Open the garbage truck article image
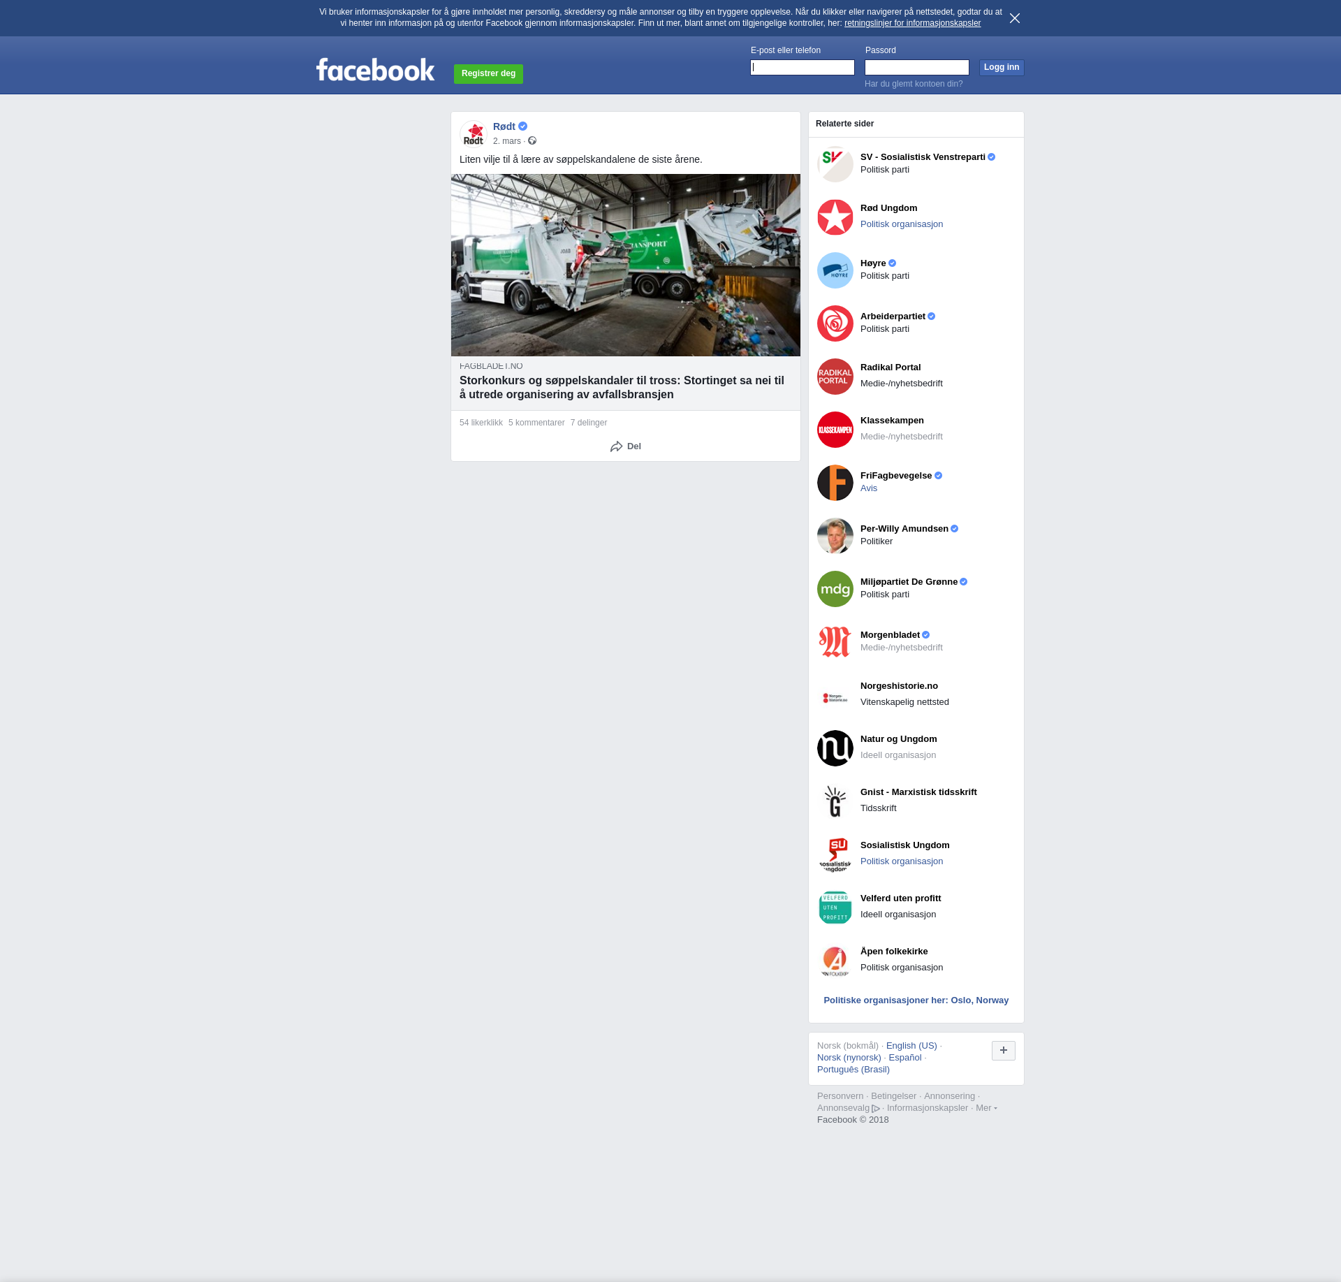The image size is (1341, 1282). click(626, 265)
